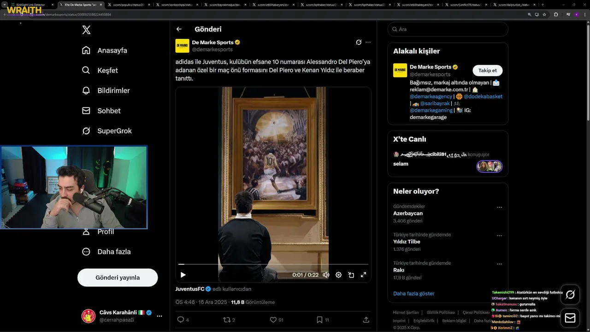Open video settings gear
The image size is (590, 332).
point(338,275)
